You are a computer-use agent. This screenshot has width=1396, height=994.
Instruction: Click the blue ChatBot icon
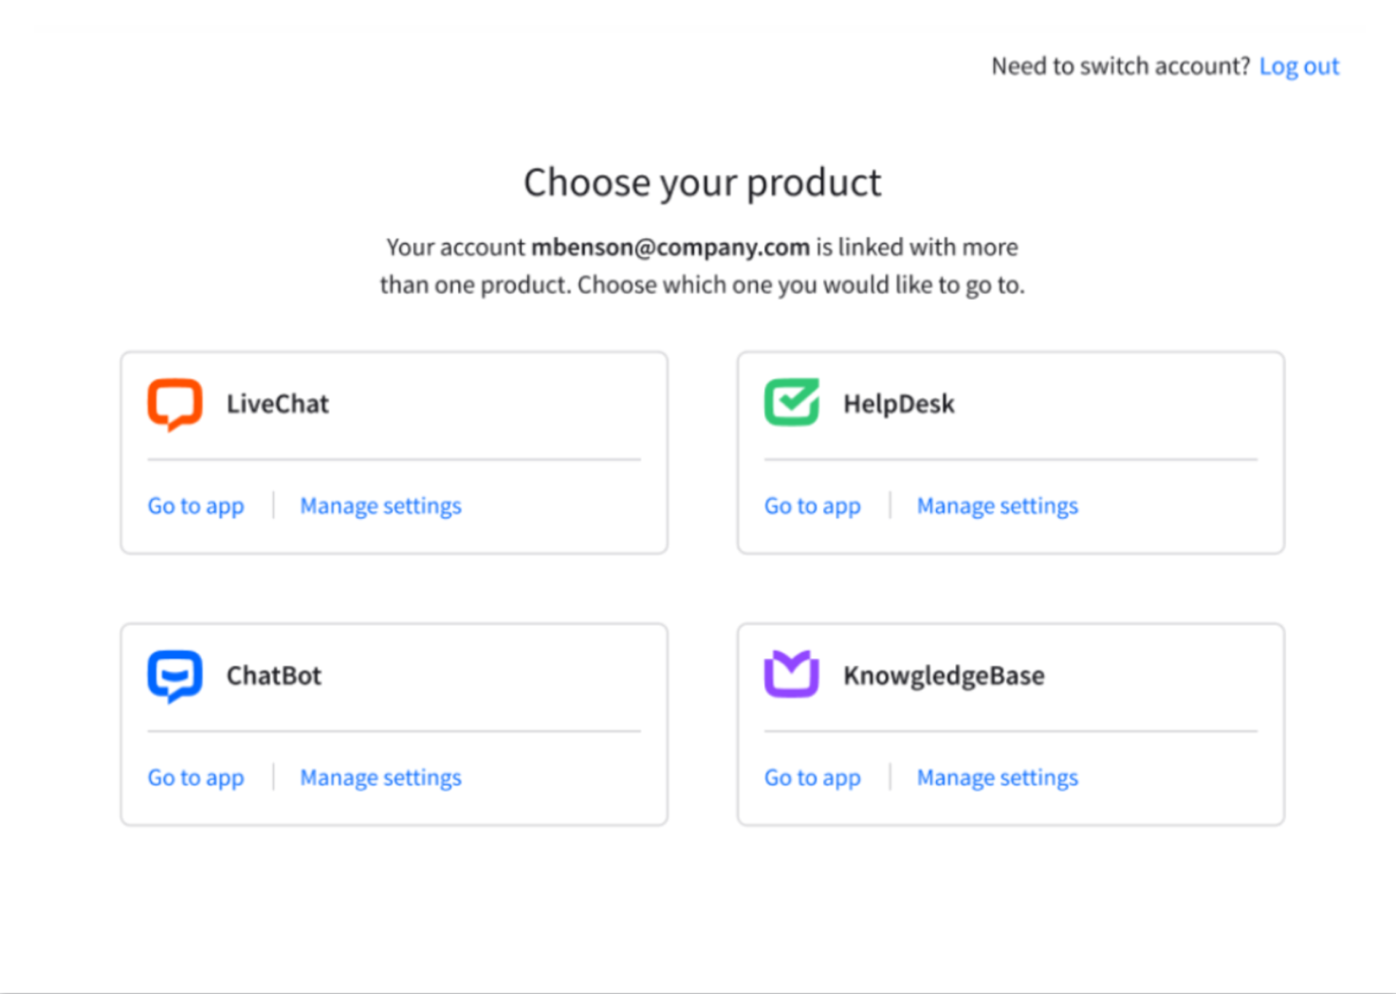tap(174, 676)
